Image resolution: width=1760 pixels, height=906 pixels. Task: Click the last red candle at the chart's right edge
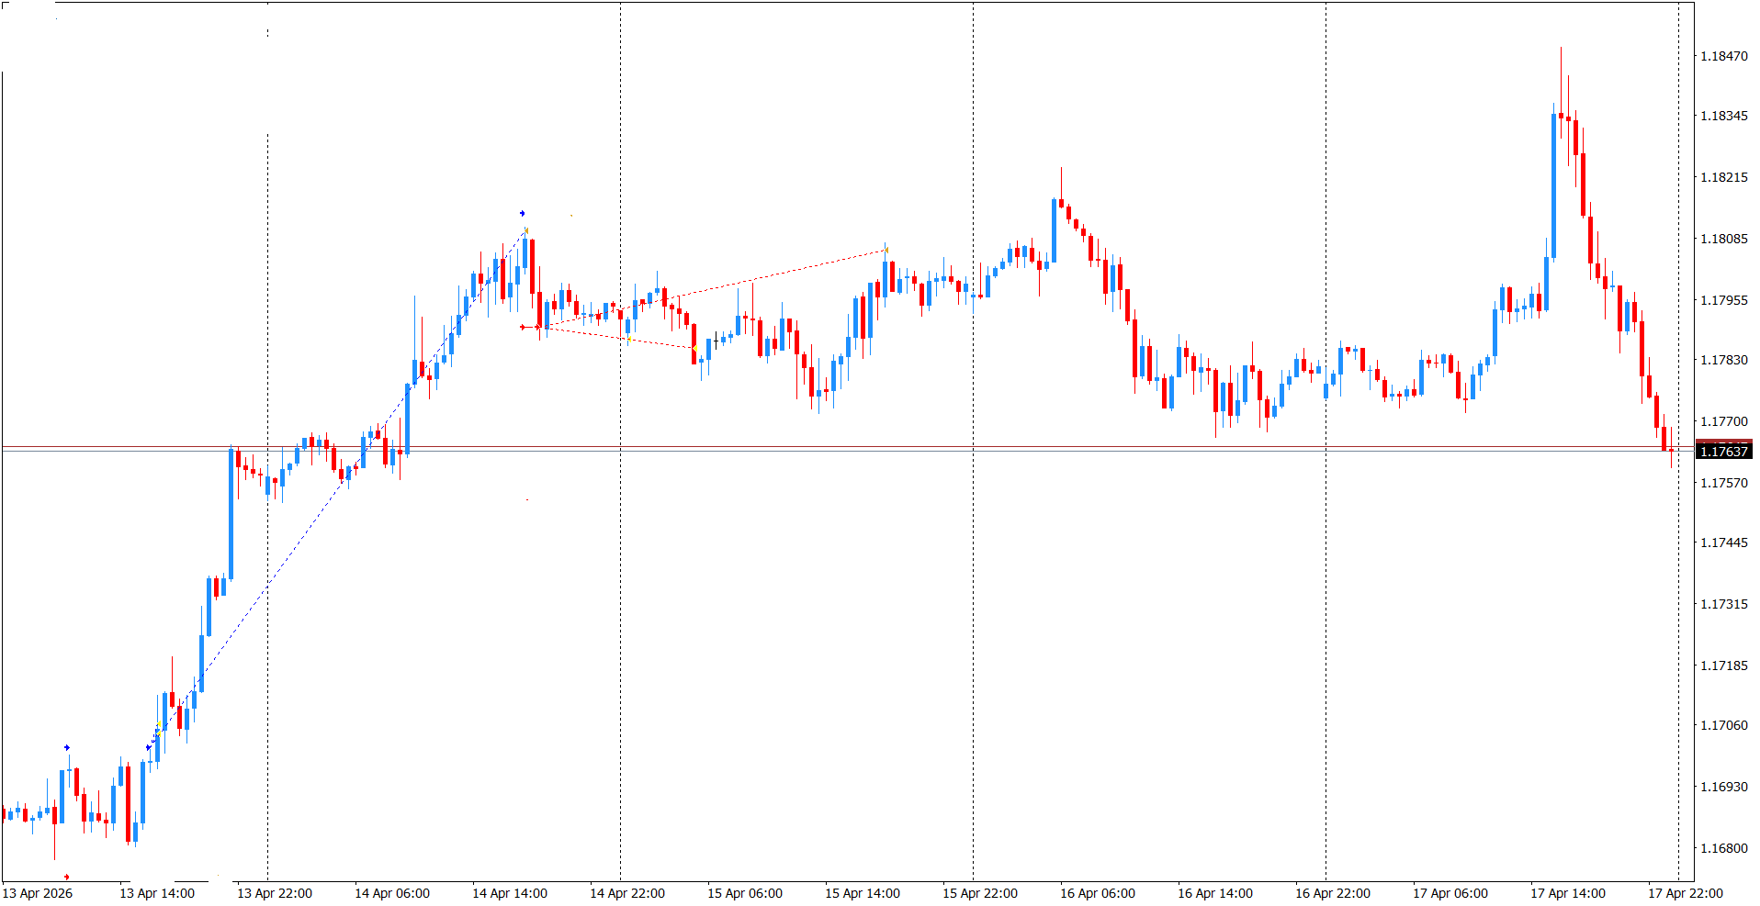pyautogui.click(x=1664, y=439)
